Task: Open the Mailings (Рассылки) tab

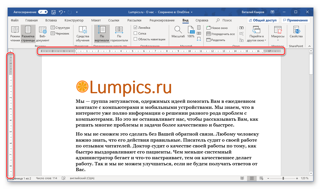Action: [x=134, y=20]
